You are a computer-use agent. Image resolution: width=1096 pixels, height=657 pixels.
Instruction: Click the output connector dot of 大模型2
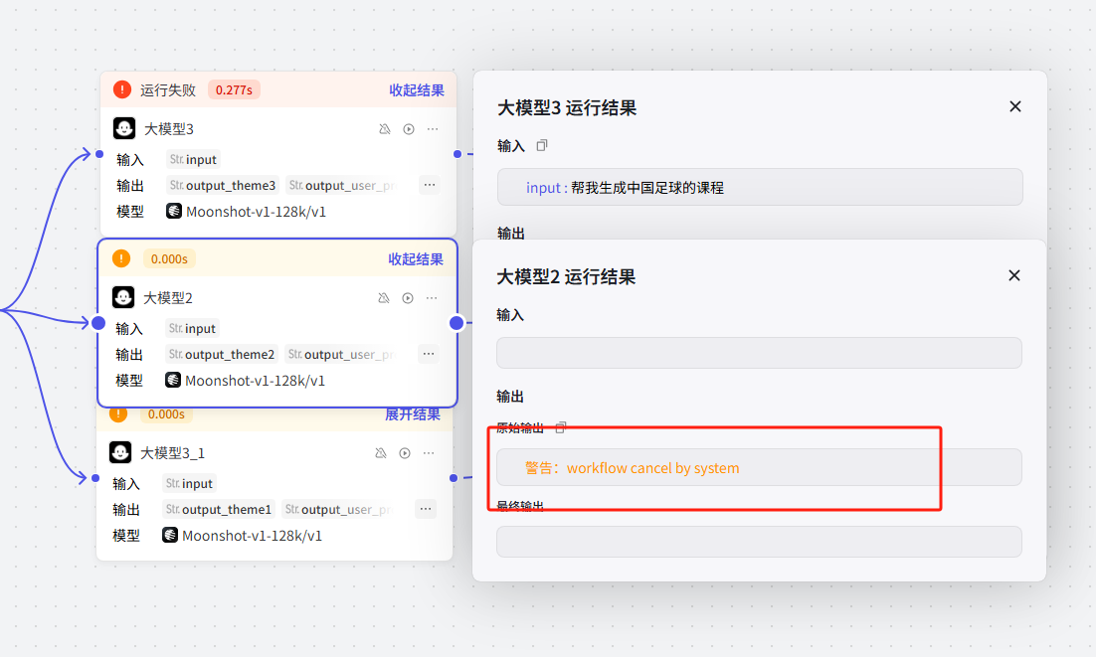click(x=457, y=323)
